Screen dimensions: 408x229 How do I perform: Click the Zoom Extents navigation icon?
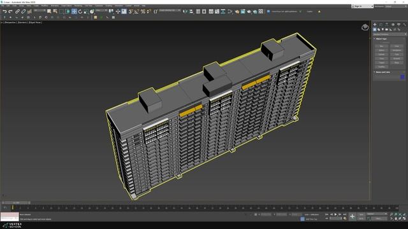tap(400, 214)
